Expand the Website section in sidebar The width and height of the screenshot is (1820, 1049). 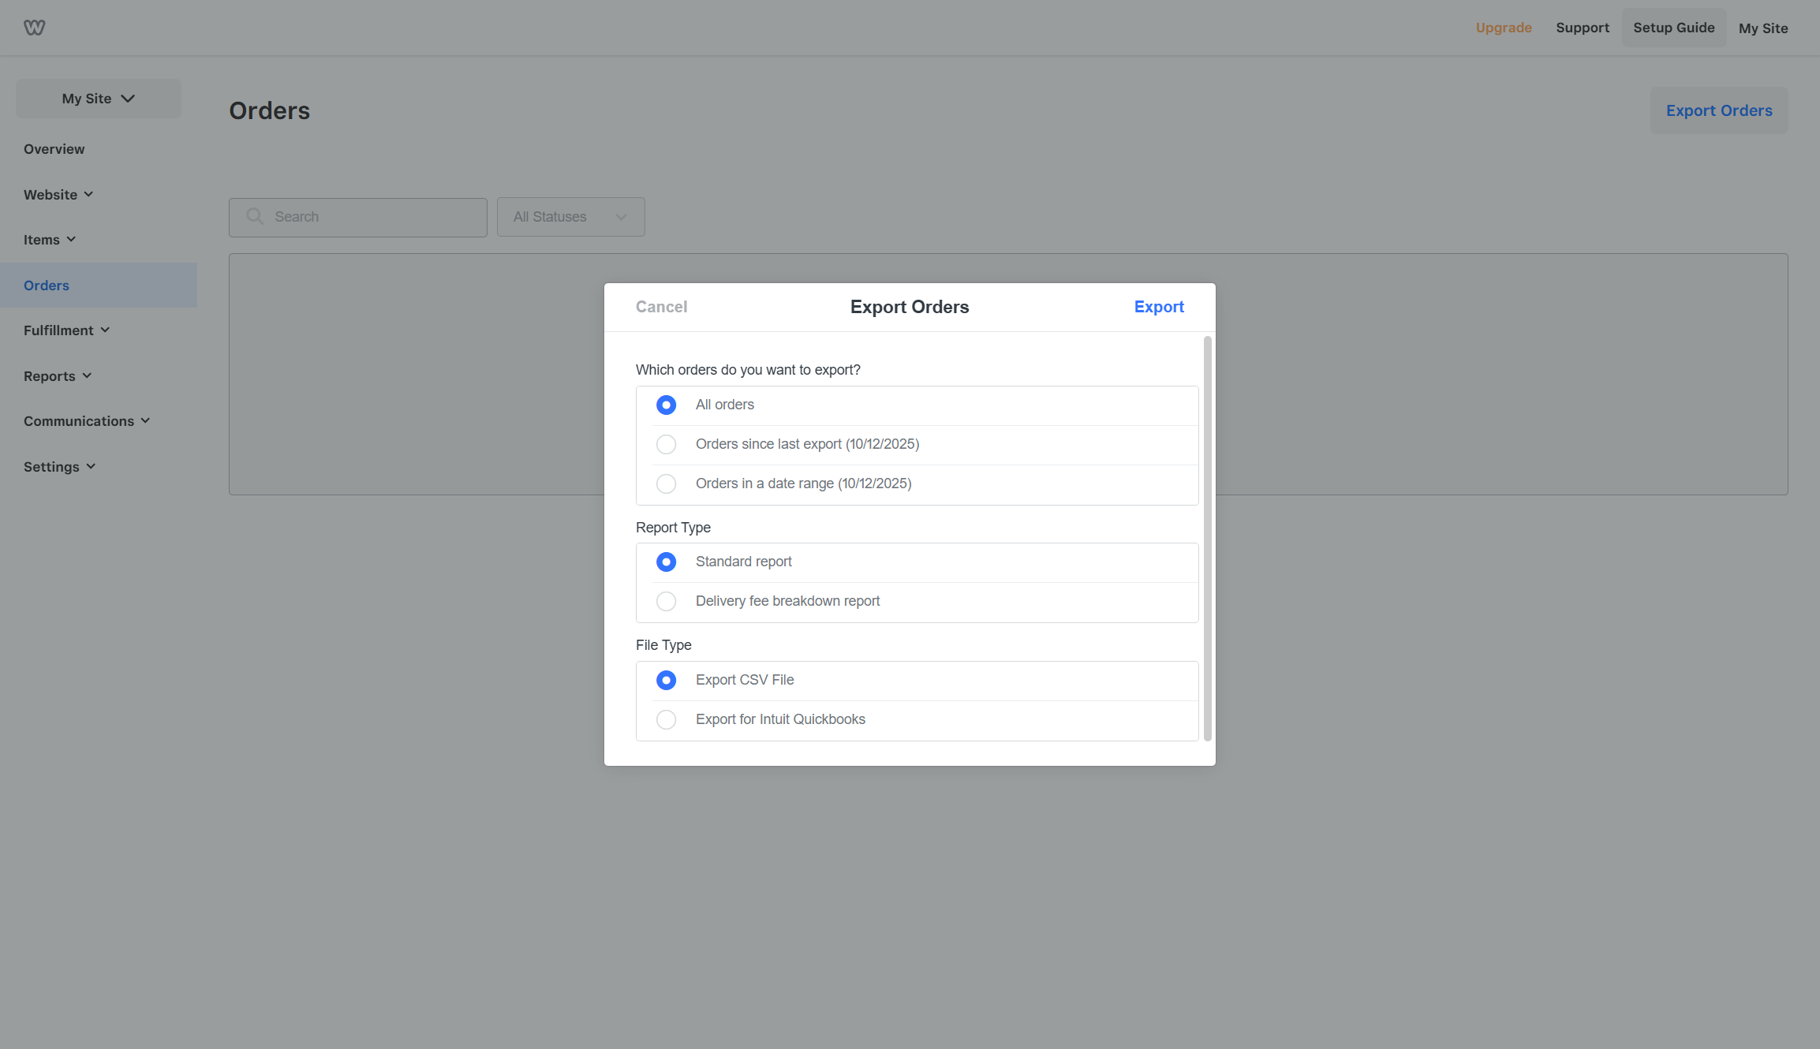pos(58,194)
